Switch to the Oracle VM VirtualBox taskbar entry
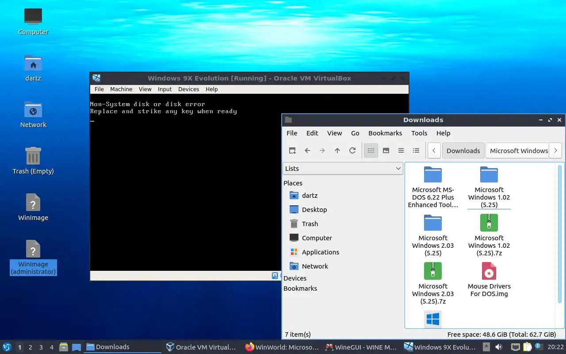This screenshot has height=354, width=566. [x=202, y=347]
